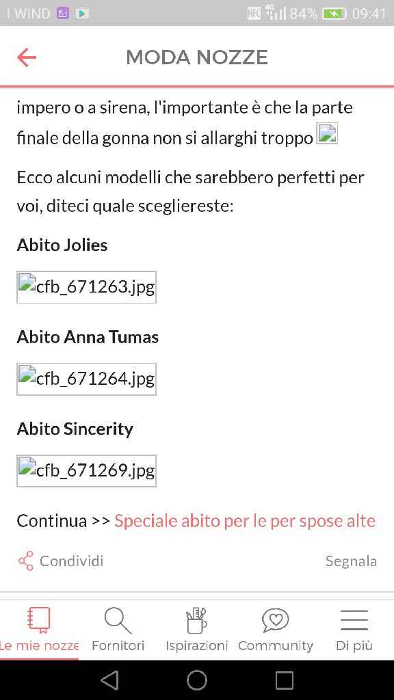Image resolution: width=394 pixels, height=700 pixels.
Task: Open the Di più menu icon
Action: coord(354,619)
